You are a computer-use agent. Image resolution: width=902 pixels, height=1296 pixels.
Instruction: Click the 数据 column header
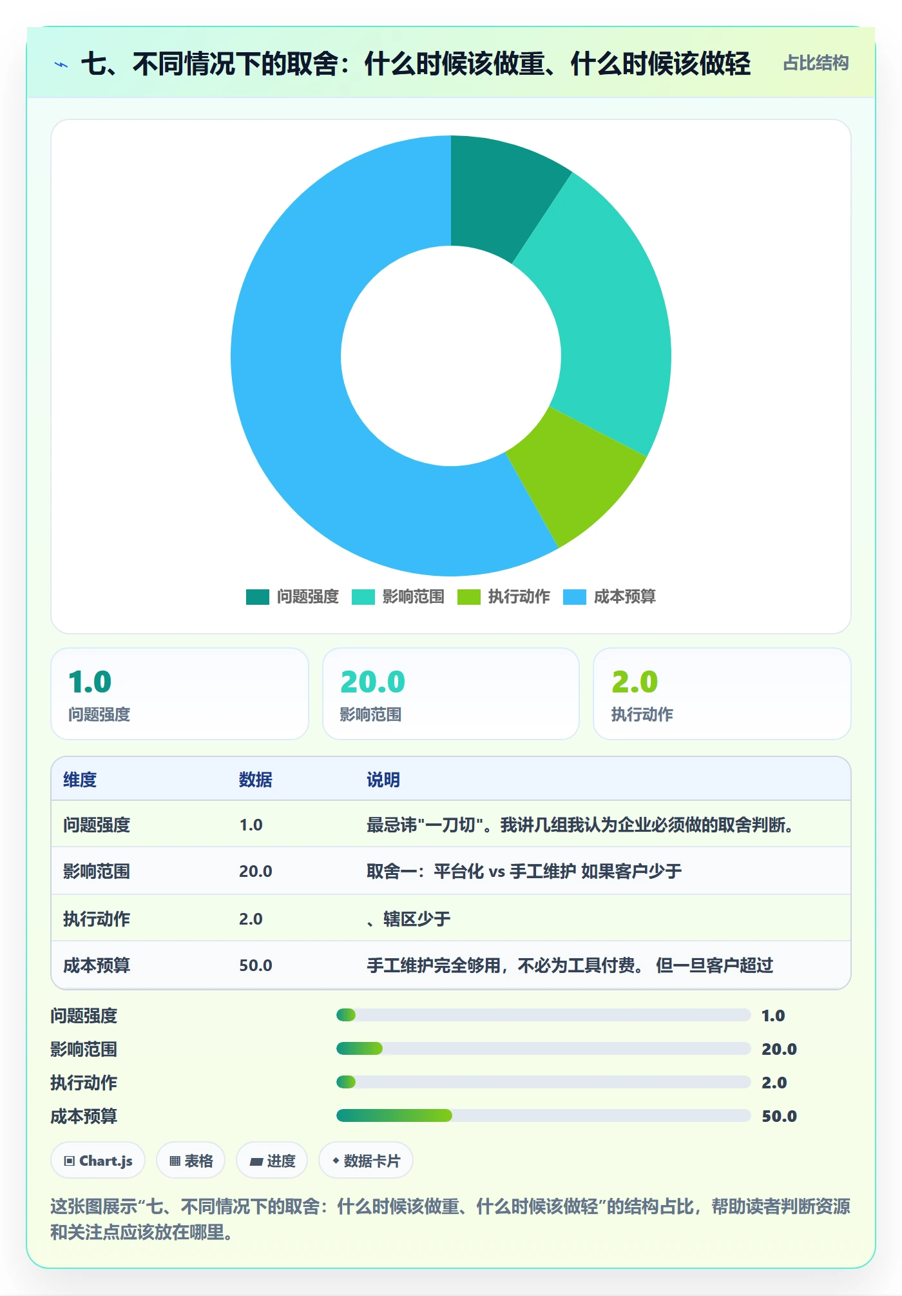256,780
